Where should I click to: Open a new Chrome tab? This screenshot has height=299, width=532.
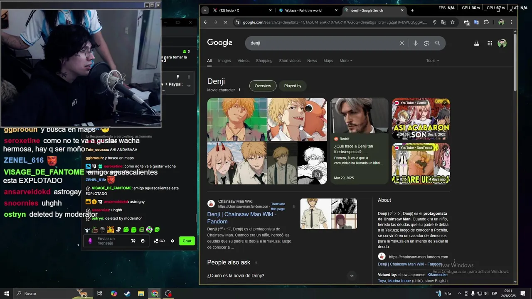tap(412, 10)
